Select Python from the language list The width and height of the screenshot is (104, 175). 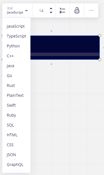[x=16, y=46]
